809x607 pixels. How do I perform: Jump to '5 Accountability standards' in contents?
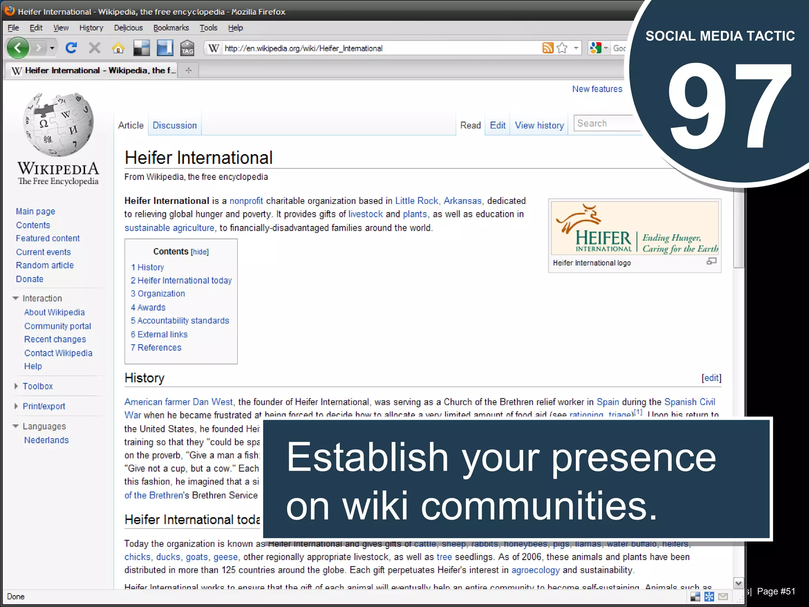[x=180, y=320]
